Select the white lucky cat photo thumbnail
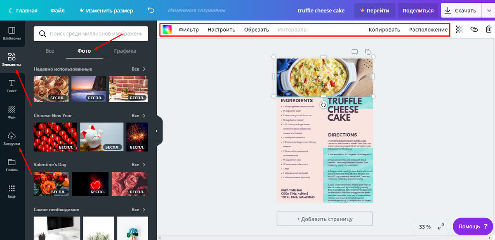The width and height of the screenshot is (495, 240). (101, 136)
